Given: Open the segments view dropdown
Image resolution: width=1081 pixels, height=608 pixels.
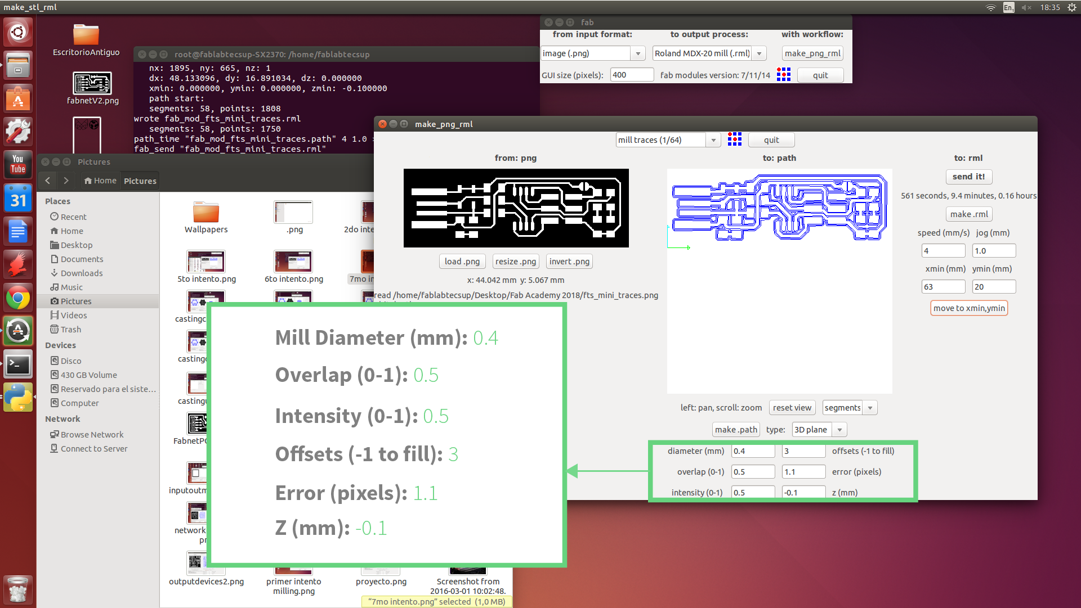Looking at the screenshot, I should [x=870, y=408].
